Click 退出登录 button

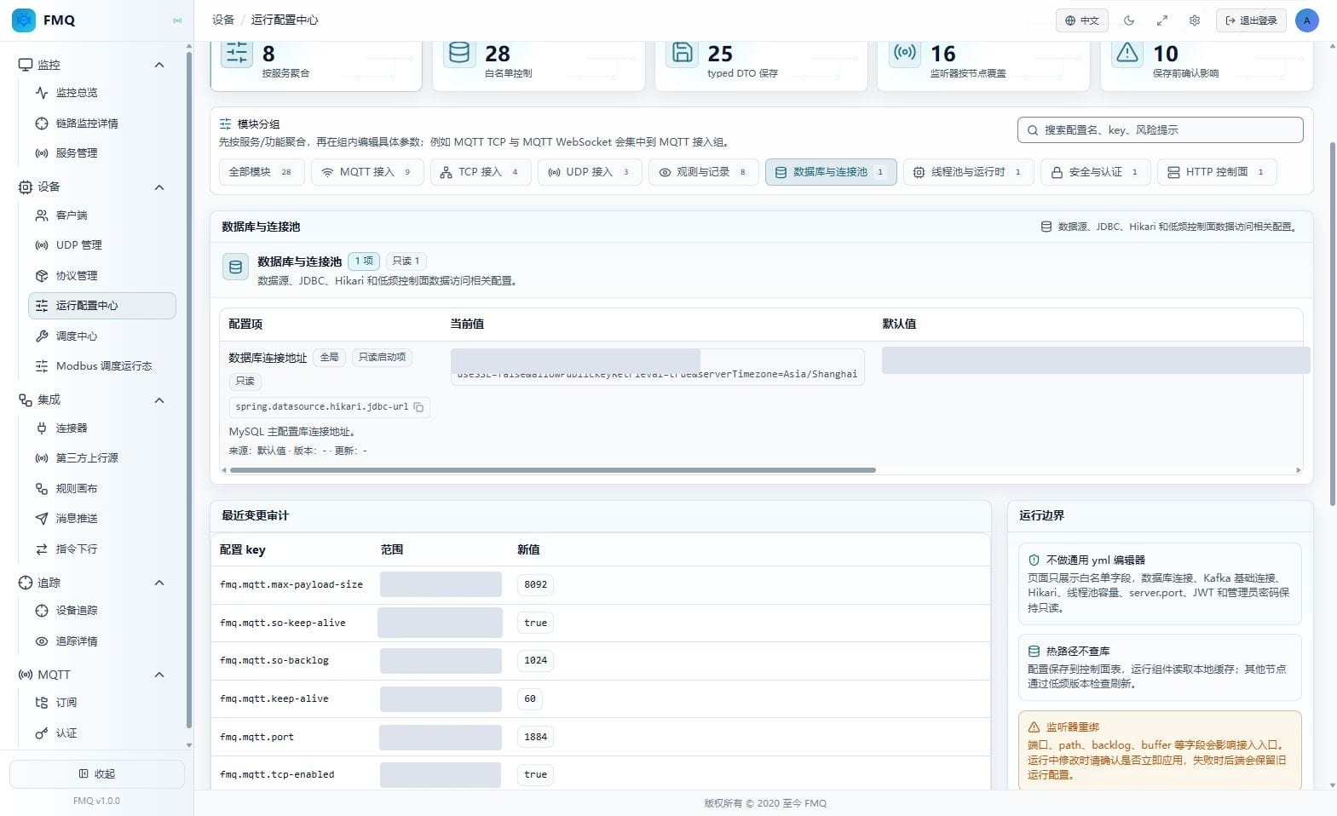tap(1251, 20)
